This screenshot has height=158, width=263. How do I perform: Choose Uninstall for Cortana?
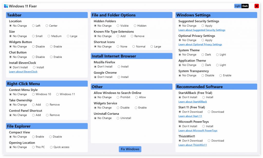click(118, 118)
